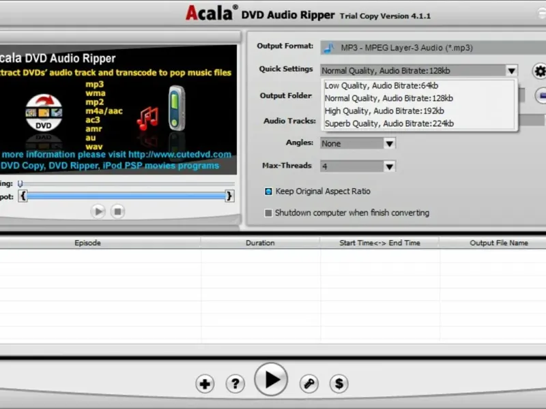Click the Episode column header
This screenshot has width=546, height=409.
(88, 243)
